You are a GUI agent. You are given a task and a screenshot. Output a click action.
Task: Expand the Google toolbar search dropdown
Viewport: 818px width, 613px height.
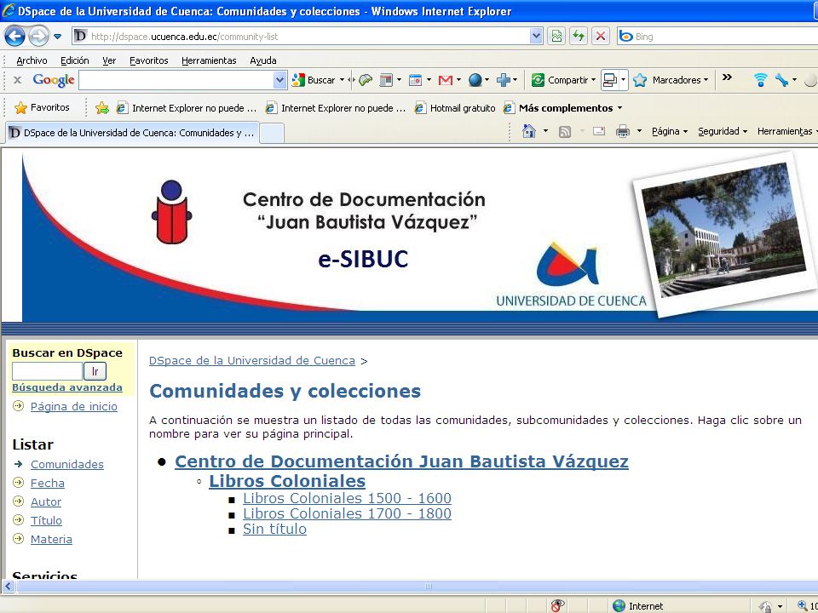tap(280, 80)
